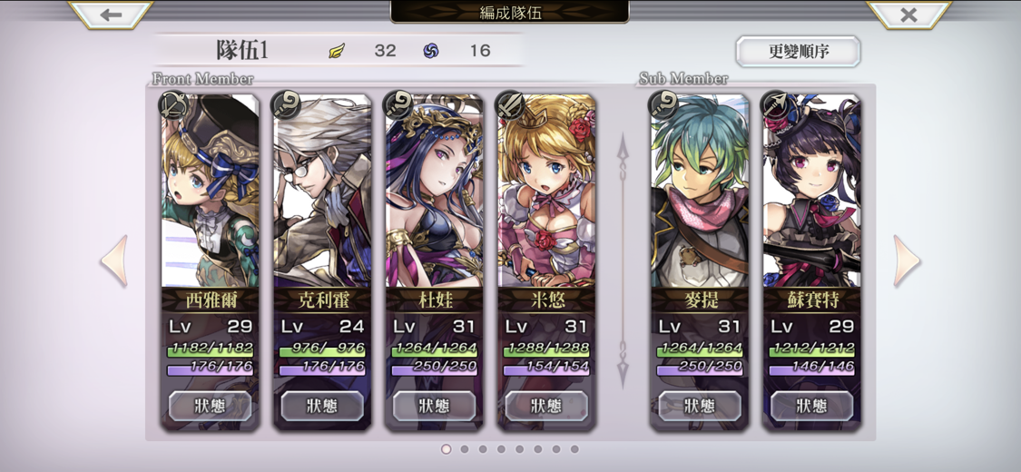Select 麥提's character portrait
Image resolution: width=1021 pixels, height=472 pixels.
click(x=700, y=190)
